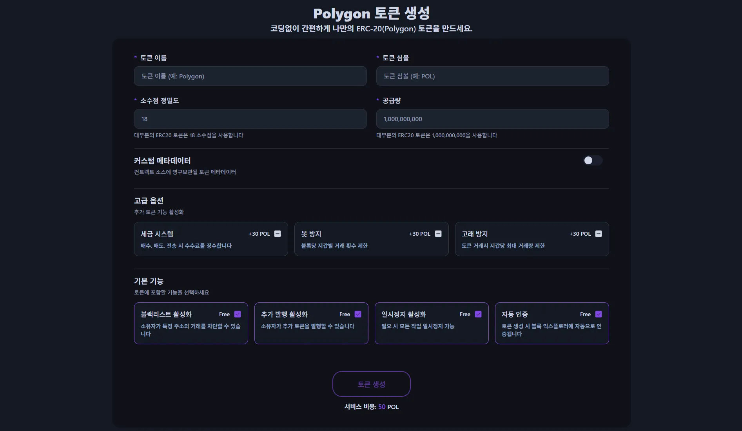Uncheck the 일시정지 활성화 checkbox
The width and height of the screenshot is (742, 431).
[x=478, y=314]
